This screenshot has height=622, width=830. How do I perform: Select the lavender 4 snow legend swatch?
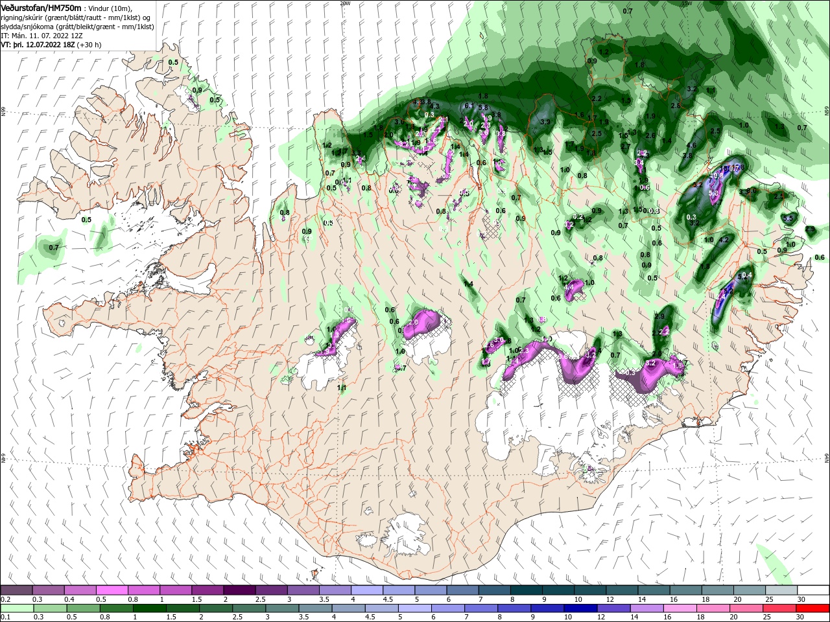pyautogui.click(x=367, y=590)
